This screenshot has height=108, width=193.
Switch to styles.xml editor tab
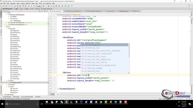pos(136,11)
